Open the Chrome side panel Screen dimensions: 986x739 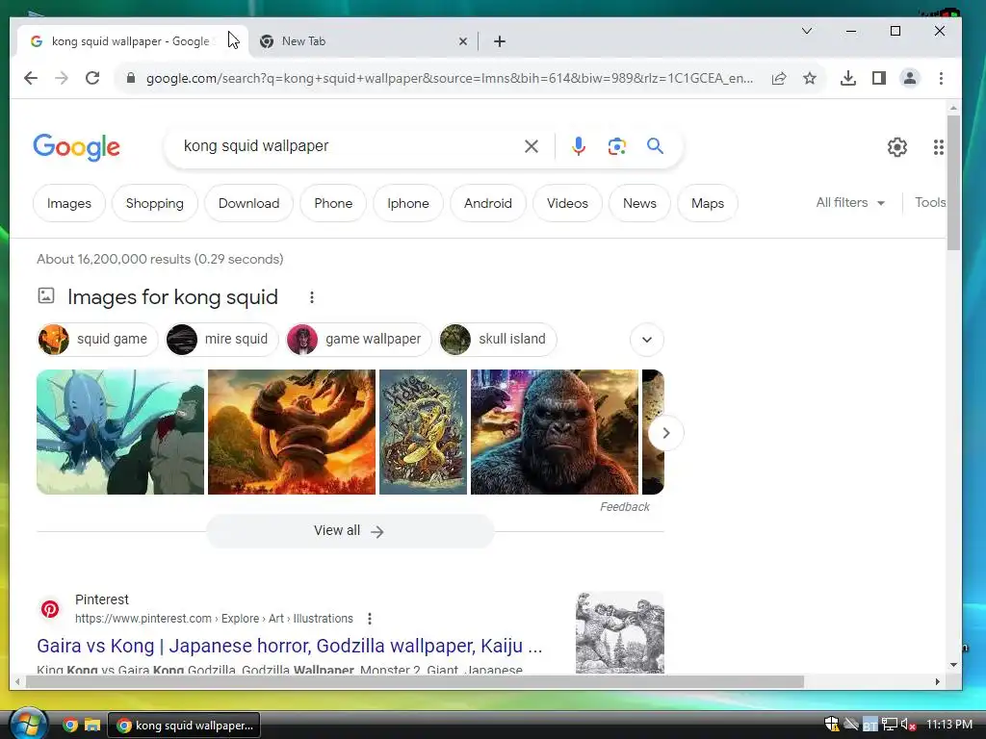coord(878,78)
